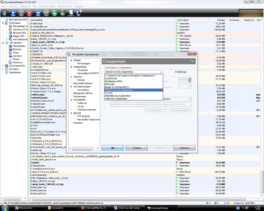The width and height of the screenshot is (264, 211).
Task: Open Менеджер сайтов settings page
Action: (83, 93)
